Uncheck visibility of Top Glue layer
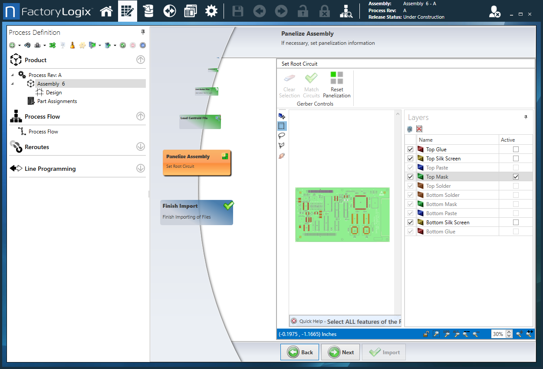The height and width of the screenshot is (369, 543). 410,150
